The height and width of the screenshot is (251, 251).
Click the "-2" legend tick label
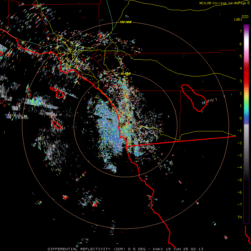pos(240,143)
